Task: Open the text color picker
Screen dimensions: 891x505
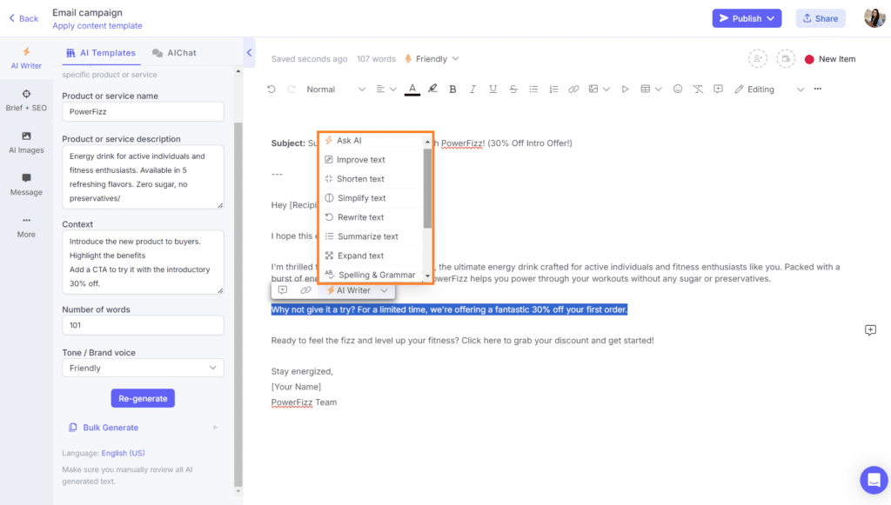Action: pos(412,89)
